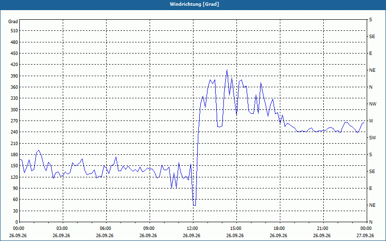Screen dimensions: 386x241
Task: Click the "NE" compass label below 60 level
Action: [x=372, y=205]
